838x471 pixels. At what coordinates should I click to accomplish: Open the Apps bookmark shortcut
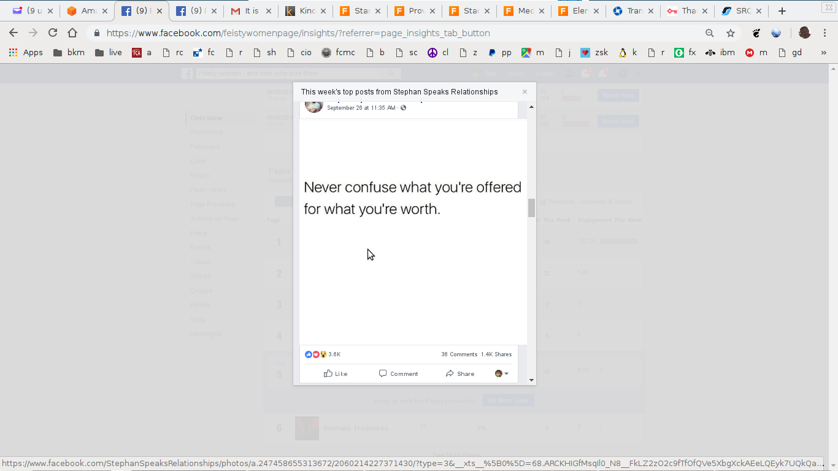[x=26, y=53]
